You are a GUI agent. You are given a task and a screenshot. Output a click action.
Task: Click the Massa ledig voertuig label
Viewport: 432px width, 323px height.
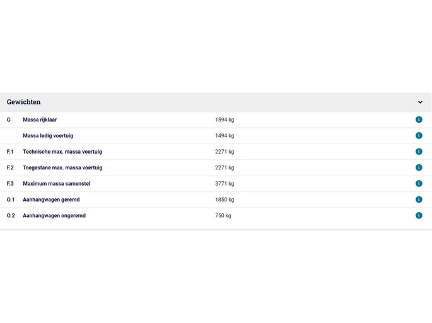[x=48, y=136]
